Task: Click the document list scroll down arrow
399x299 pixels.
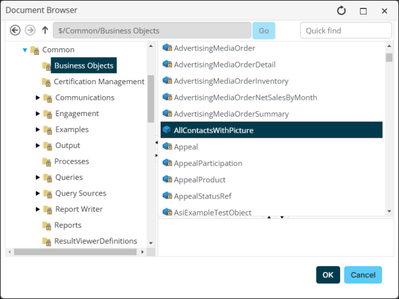Action: tap(389, 211)
